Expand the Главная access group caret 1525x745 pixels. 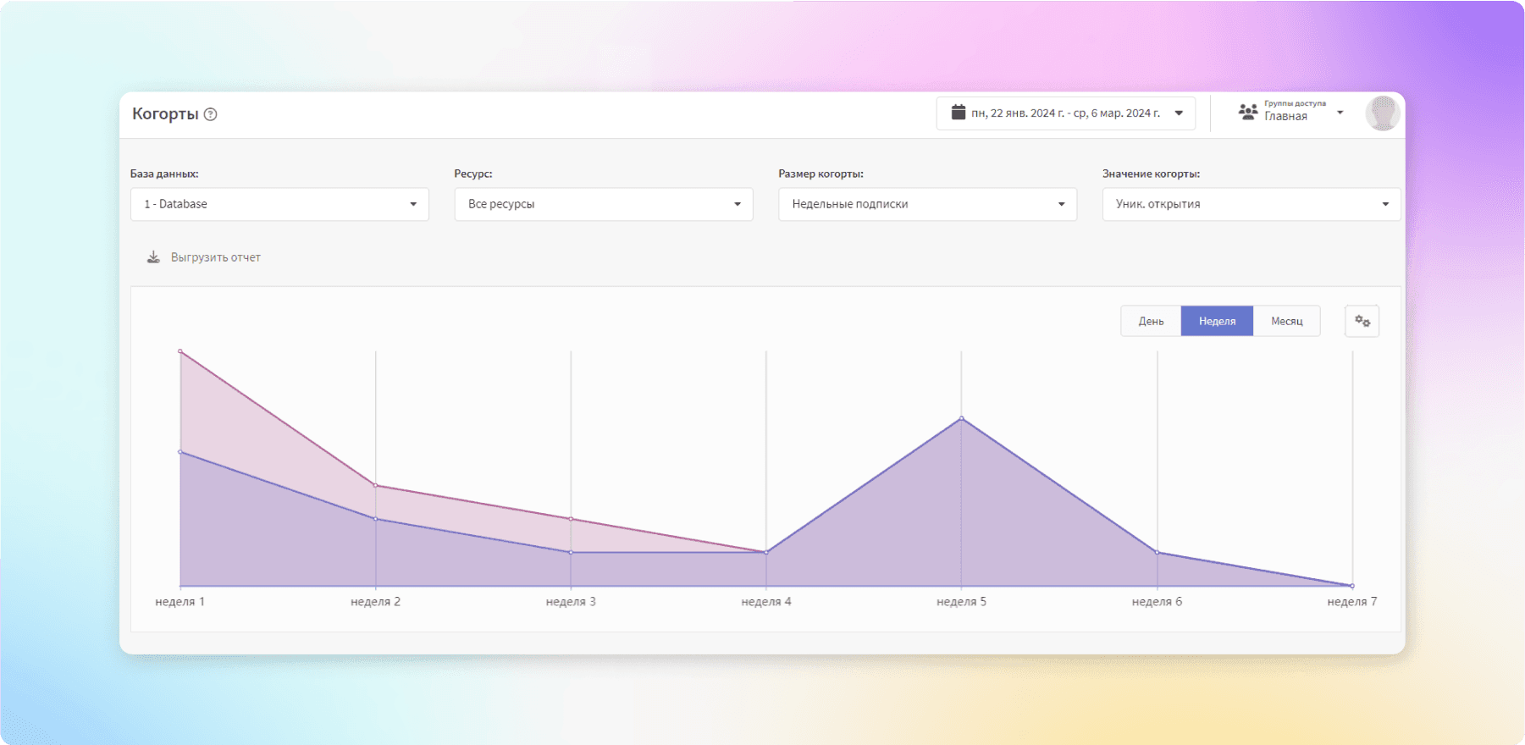click(x=1340, y=113)
